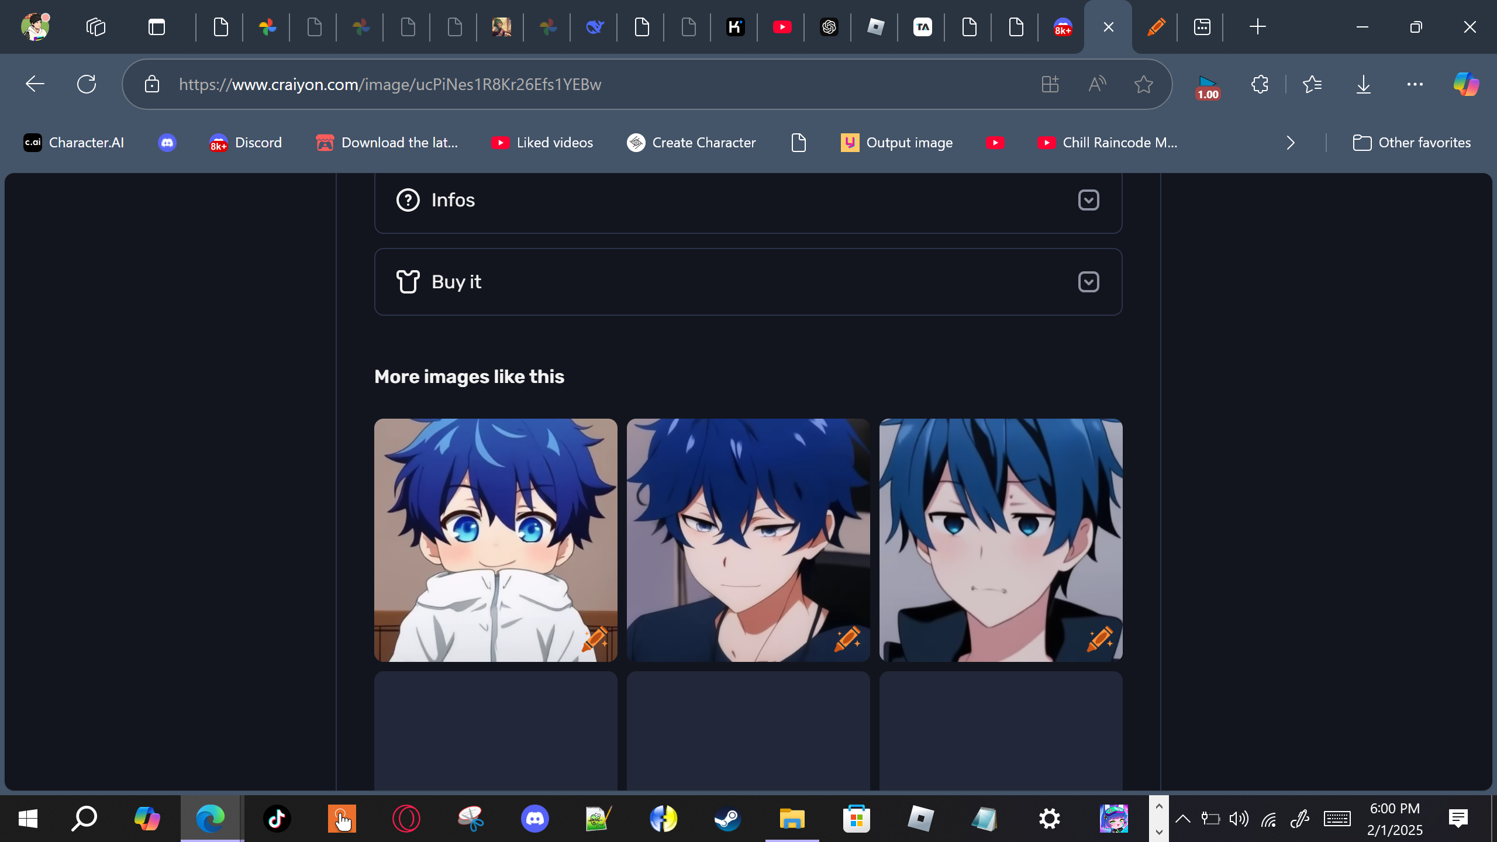1497x842 pixels.
Task: Show more bookmarks bar chevron
Action: click(x=1291, y=143)
